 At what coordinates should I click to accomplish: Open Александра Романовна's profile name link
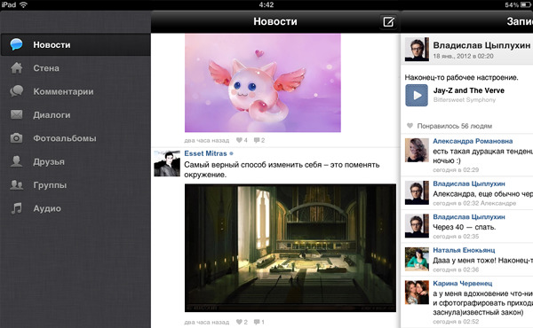[x=473, y=141]
